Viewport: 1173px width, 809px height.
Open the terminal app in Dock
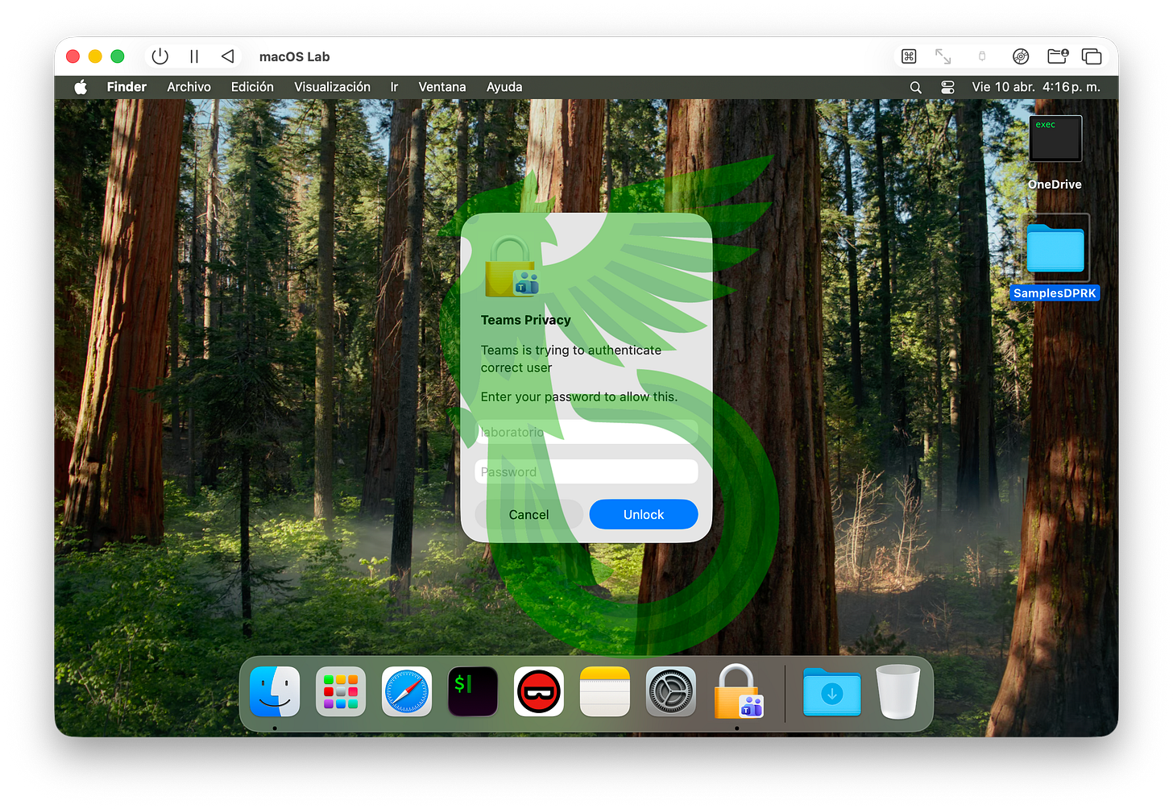(473, 691)
